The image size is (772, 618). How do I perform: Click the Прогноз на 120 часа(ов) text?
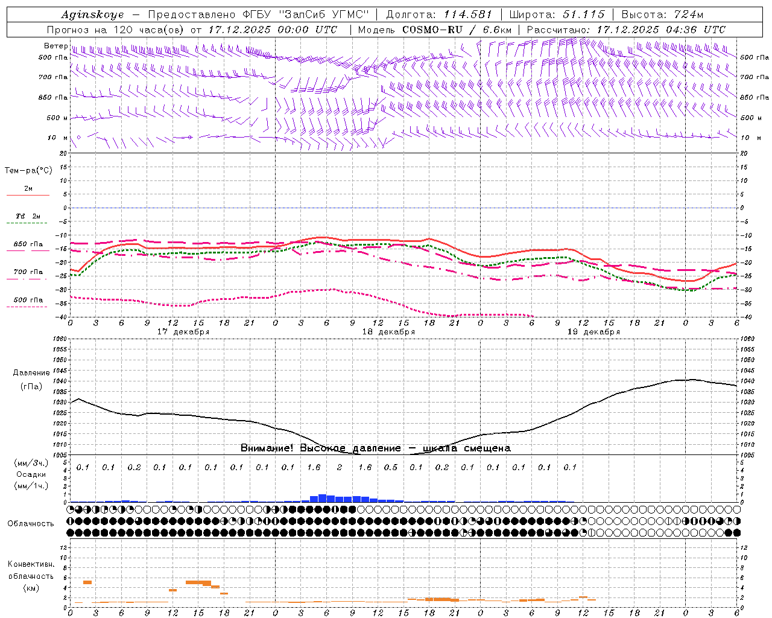pos(116,30)
